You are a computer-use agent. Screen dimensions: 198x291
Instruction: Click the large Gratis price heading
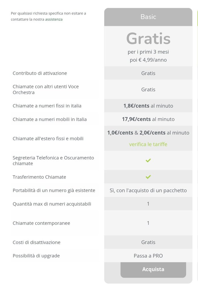coord(148,39)
